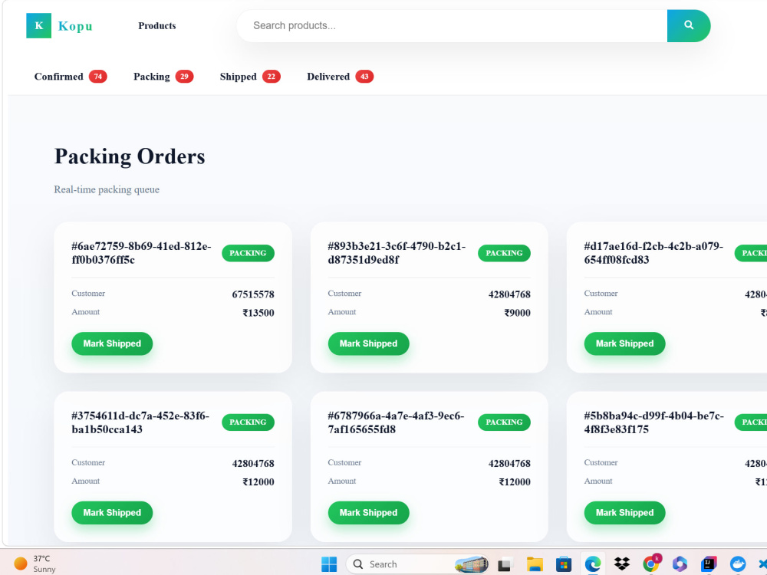Select order ID #6ae72759-8b69-41ed-812e-ff0b0376ff5c
Viewport: 767px width, 575px height.
tap(141, 253)
